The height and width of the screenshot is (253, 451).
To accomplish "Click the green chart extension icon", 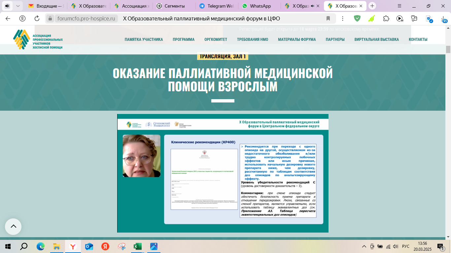I will 372,18.
